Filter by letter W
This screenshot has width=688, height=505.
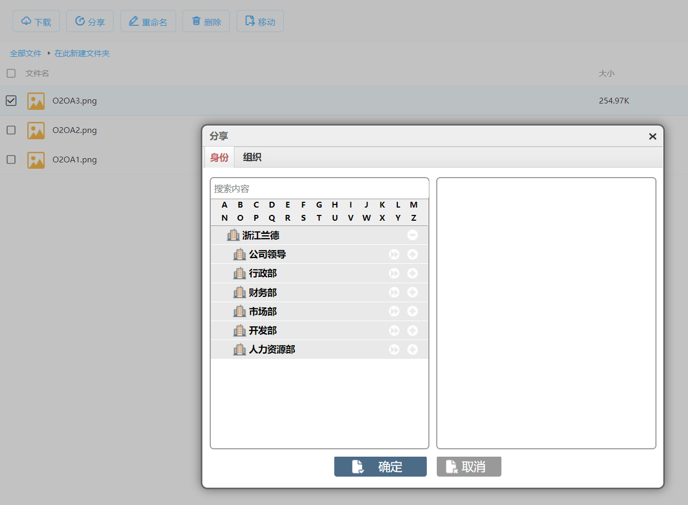pyautogui.click(x=366, y=218)
